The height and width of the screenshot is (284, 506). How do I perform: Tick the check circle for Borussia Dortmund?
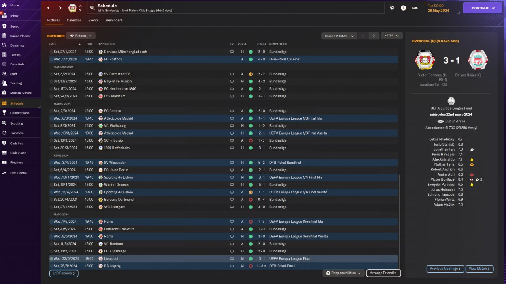[51, 200]
